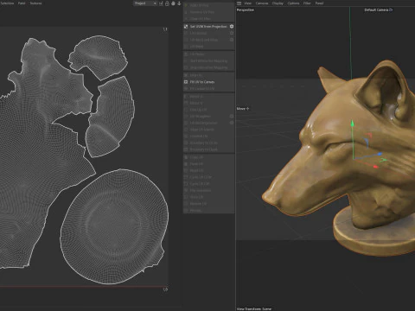Open the viewport View menu
This screenshot has width=415, height=311.
[248, 3]
